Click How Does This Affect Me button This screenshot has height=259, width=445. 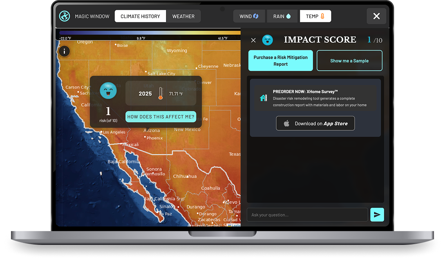click(x=161, y=117)
